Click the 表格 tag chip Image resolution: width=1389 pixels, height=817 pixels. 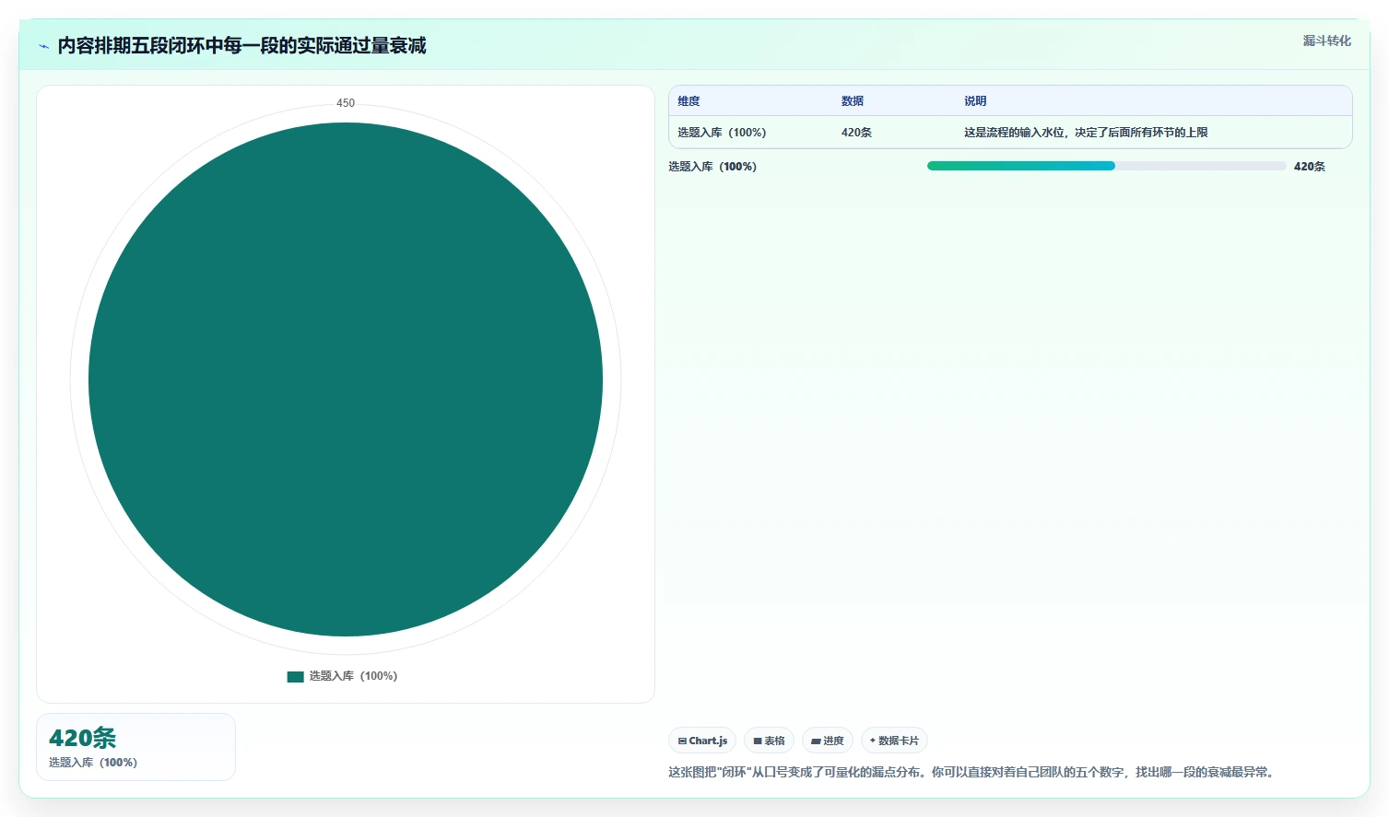click(x=769, y=741)
